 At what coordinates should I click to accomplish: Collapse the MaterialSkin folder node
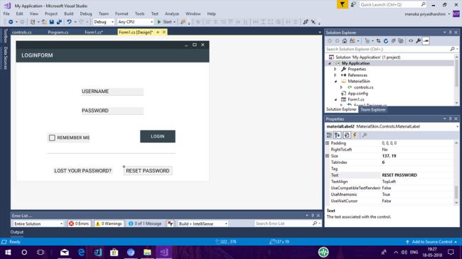335,81
